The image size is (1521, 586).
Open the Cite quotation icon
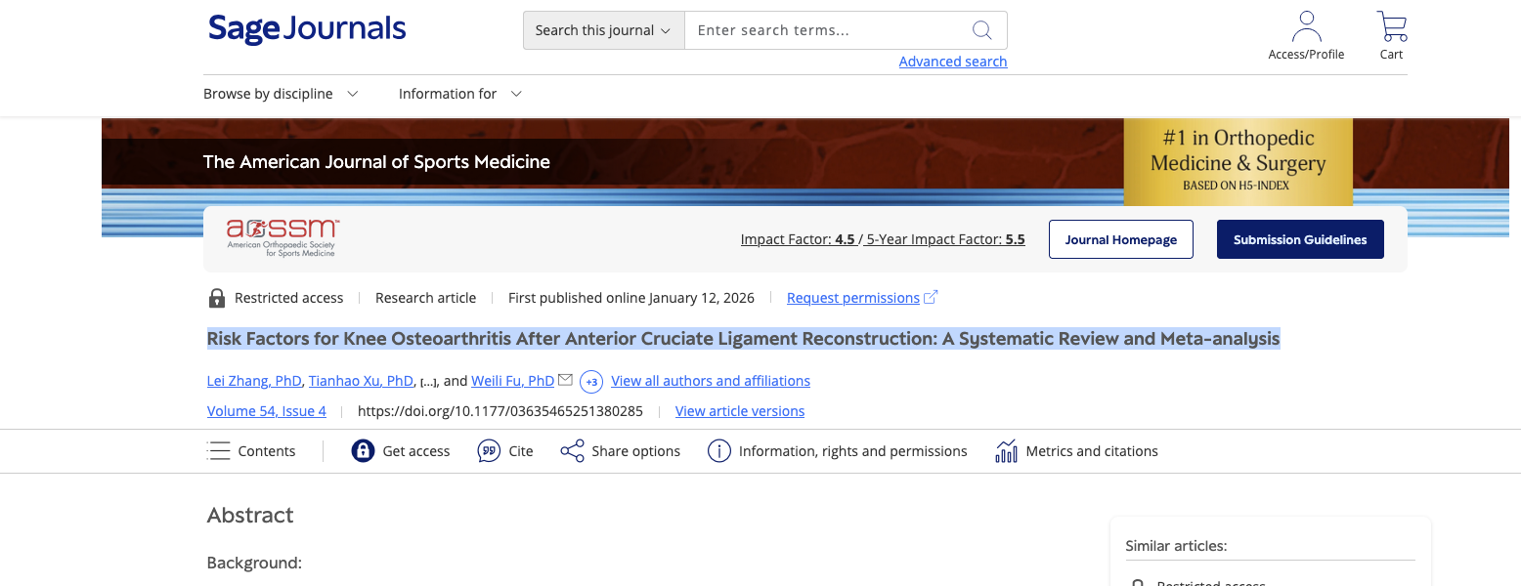pyautogui.click(x=489, y=451)
